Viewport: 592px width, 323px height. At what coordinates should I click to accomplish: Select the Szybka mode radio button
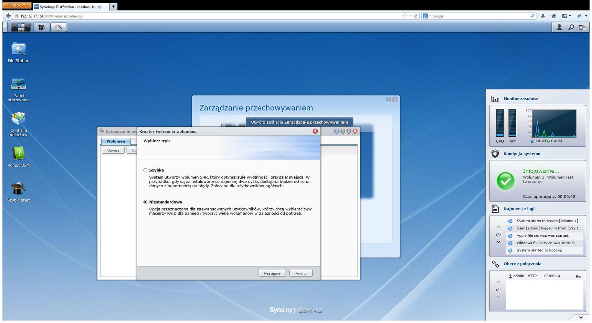coord(145,170)
